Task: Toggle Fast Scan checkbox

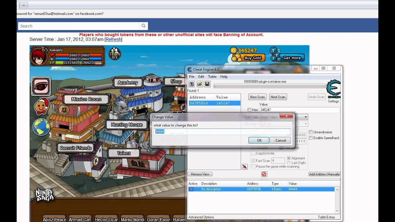Action: coord(253,161)
